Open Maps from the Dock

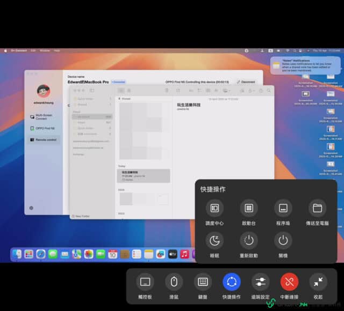(x=76, y=254)
